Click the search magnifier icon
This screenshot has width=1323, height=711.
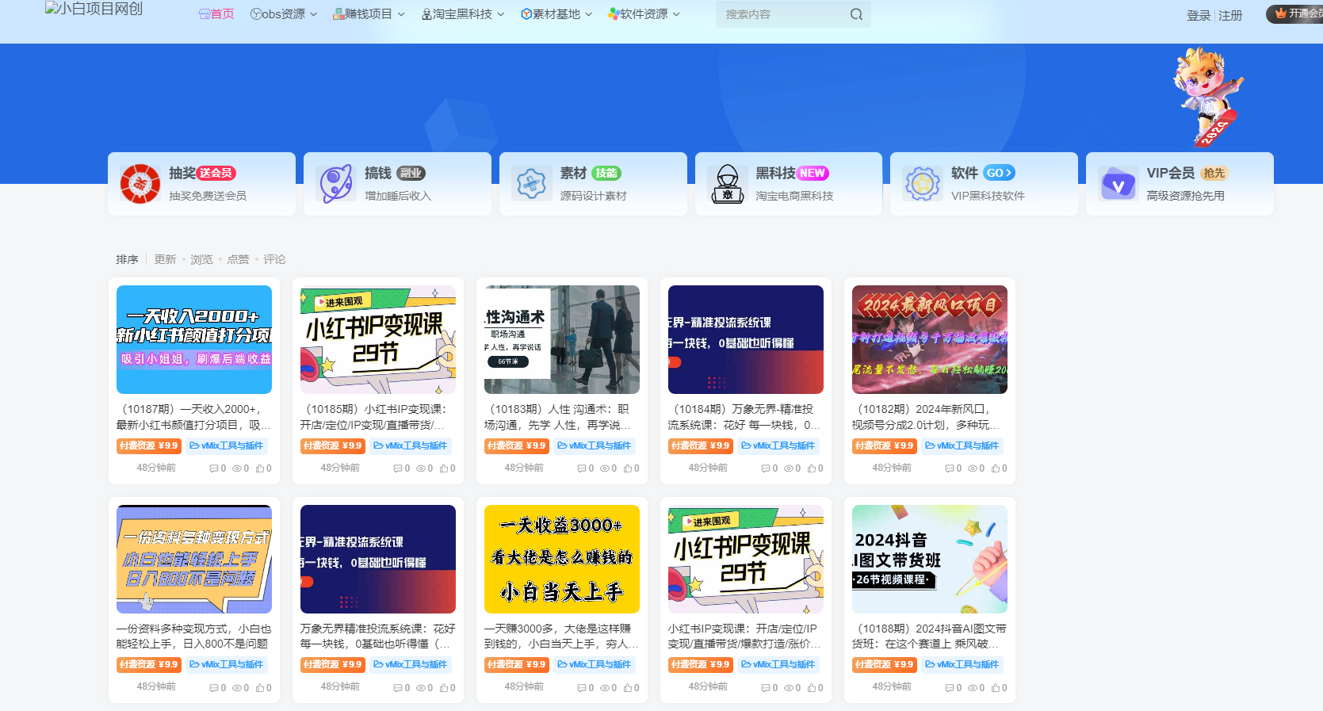coord(856,14)
